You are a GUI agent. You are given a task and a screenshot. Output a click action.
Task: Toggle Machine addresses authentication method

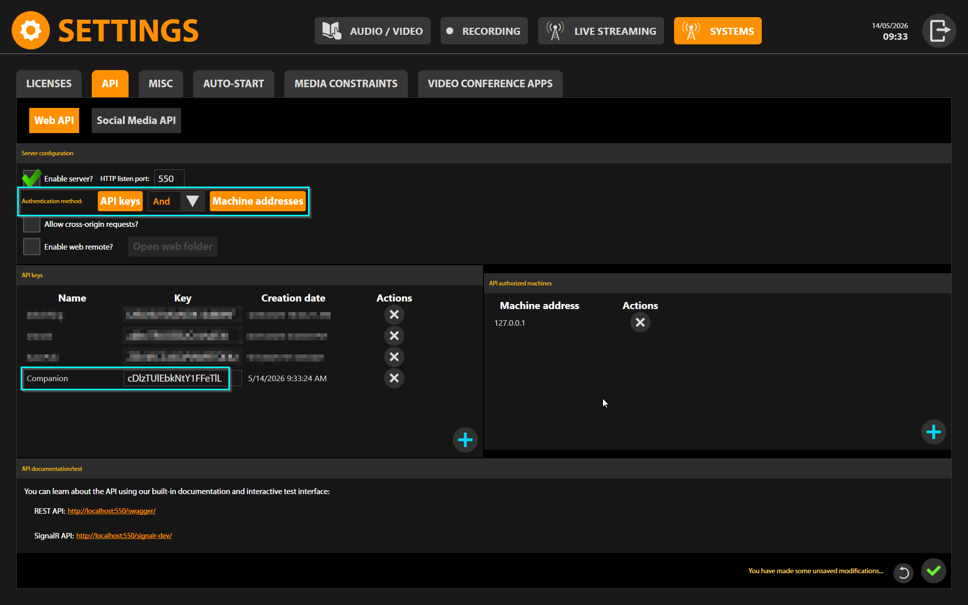click(258, 201)
